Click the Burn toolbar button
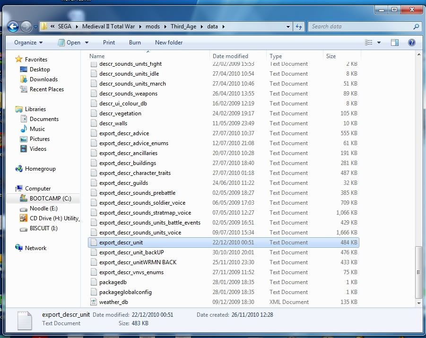This screenshot has width=426, height=338. [135, 43]
